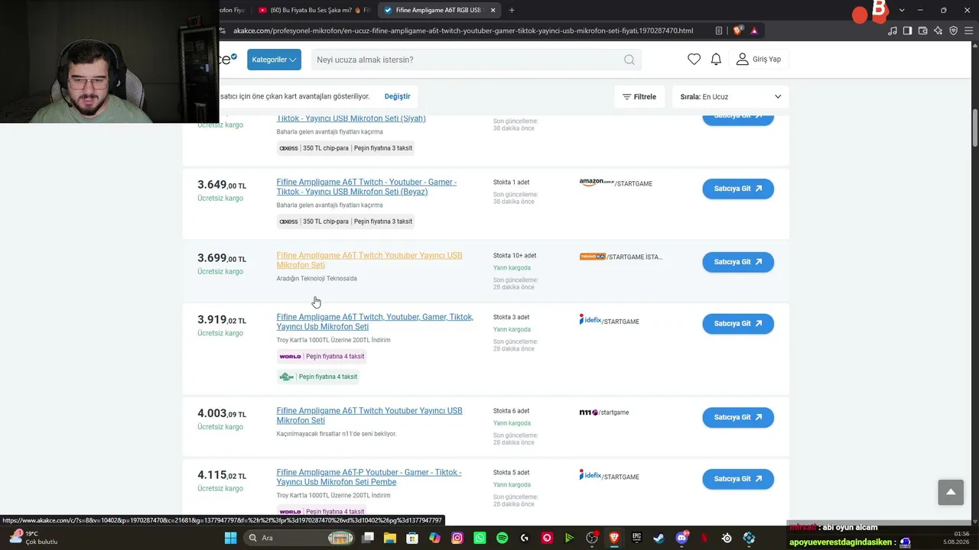Open the n11 A6T Twitch Youtuber listing
Image resolution: width=979 pixels, height=550 pixels.
pyautogui.click(x=369, y=416)
